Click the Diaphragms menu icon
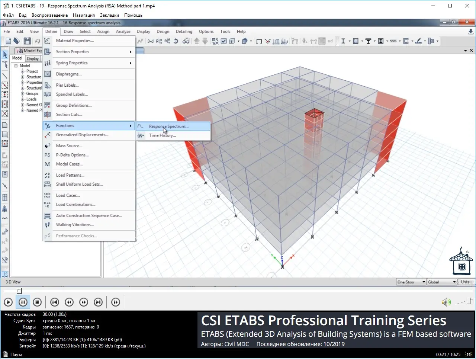This screenshot has height=359, width=476. click(x=48, y=74)
